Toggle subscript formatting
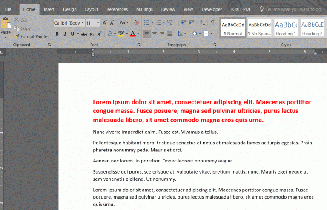This screenshot has width=327, height=210. pyautogui.click(x=92, y=34)
